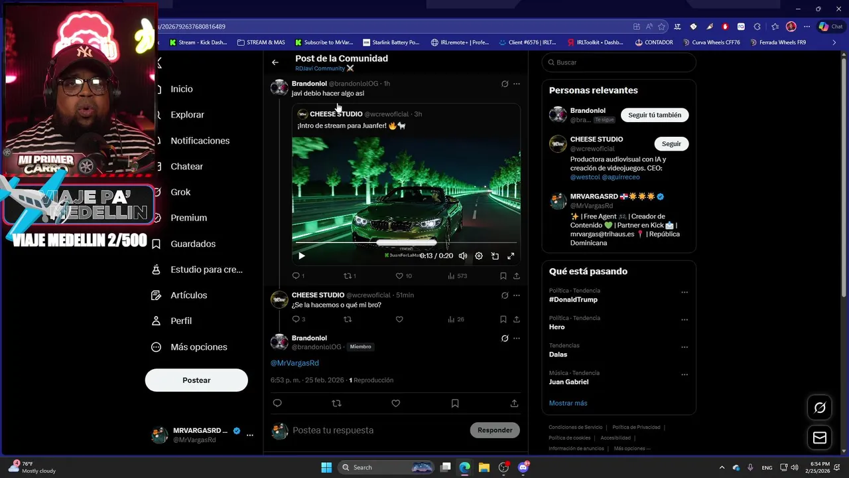
Task: Open Grok icon on Brandonlol's 1h post
Action: tap(505, 84)
